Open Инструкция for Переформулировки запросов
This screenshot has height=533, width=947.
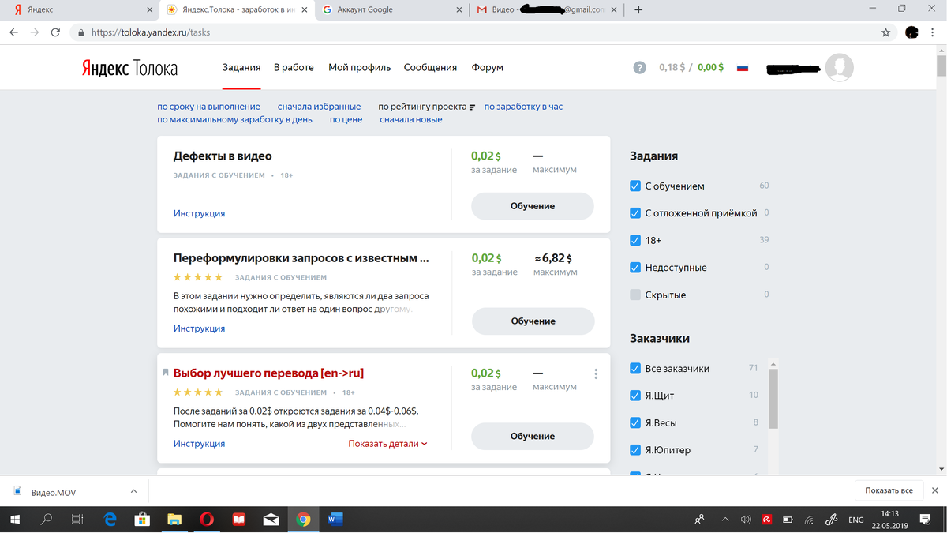click(199, 328)
